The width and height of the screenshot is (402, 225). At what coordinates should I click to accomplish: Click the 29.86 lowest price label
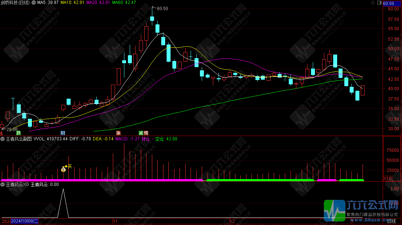pyautogui.click(x=11, y=129)
